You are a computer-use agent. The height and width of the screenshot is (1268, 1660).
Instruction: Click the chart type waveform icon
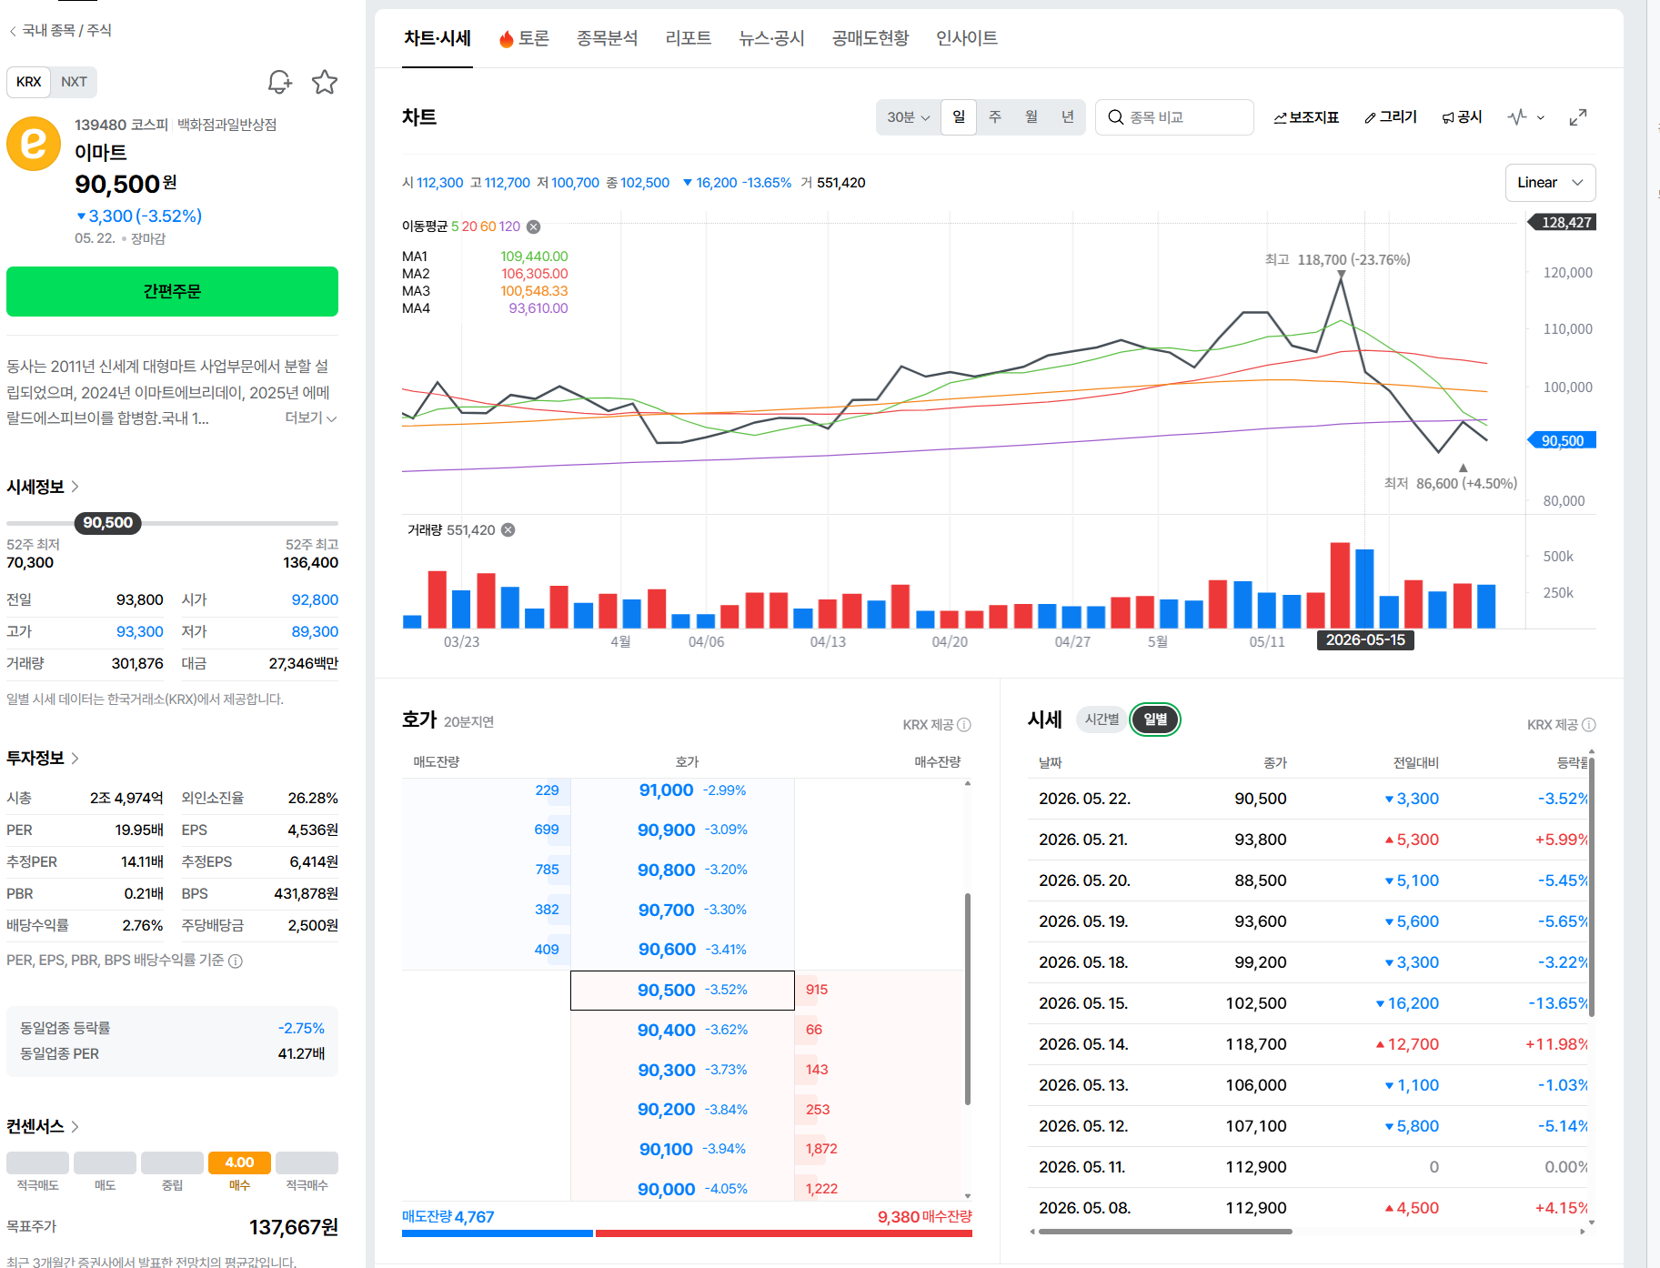point(1517,117)
